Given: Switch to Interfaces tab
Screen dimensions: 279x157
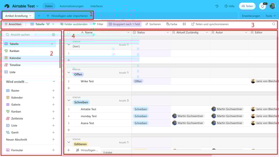Looking at the screenshot, I should [x=97, y=6].
